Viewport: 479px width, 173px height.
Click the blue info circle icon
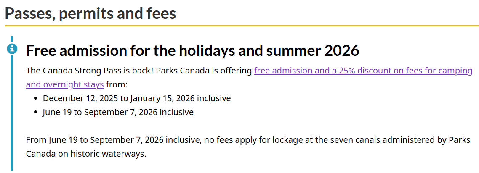12,49
